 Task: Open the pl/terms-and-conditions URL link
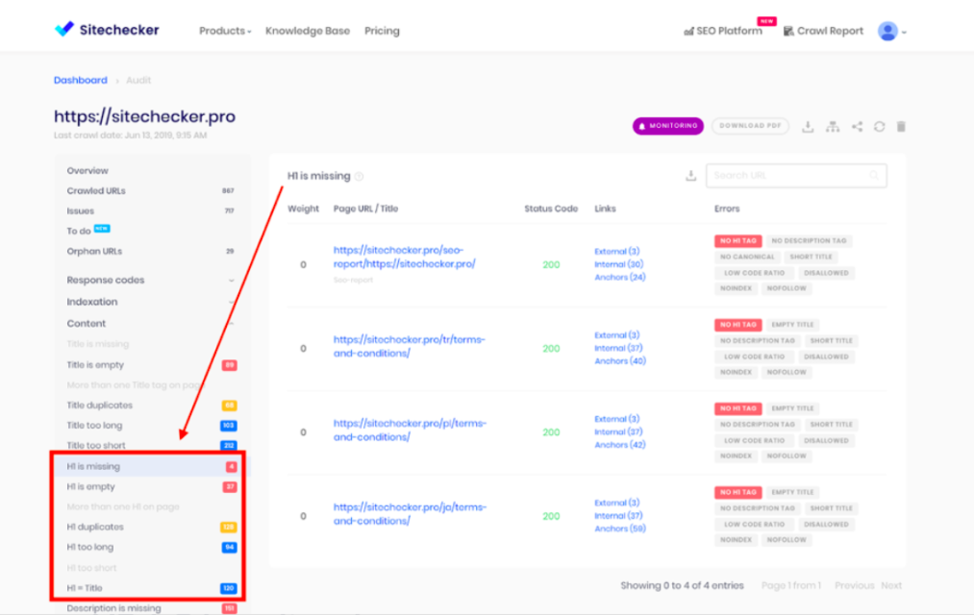tap(410, 430)
